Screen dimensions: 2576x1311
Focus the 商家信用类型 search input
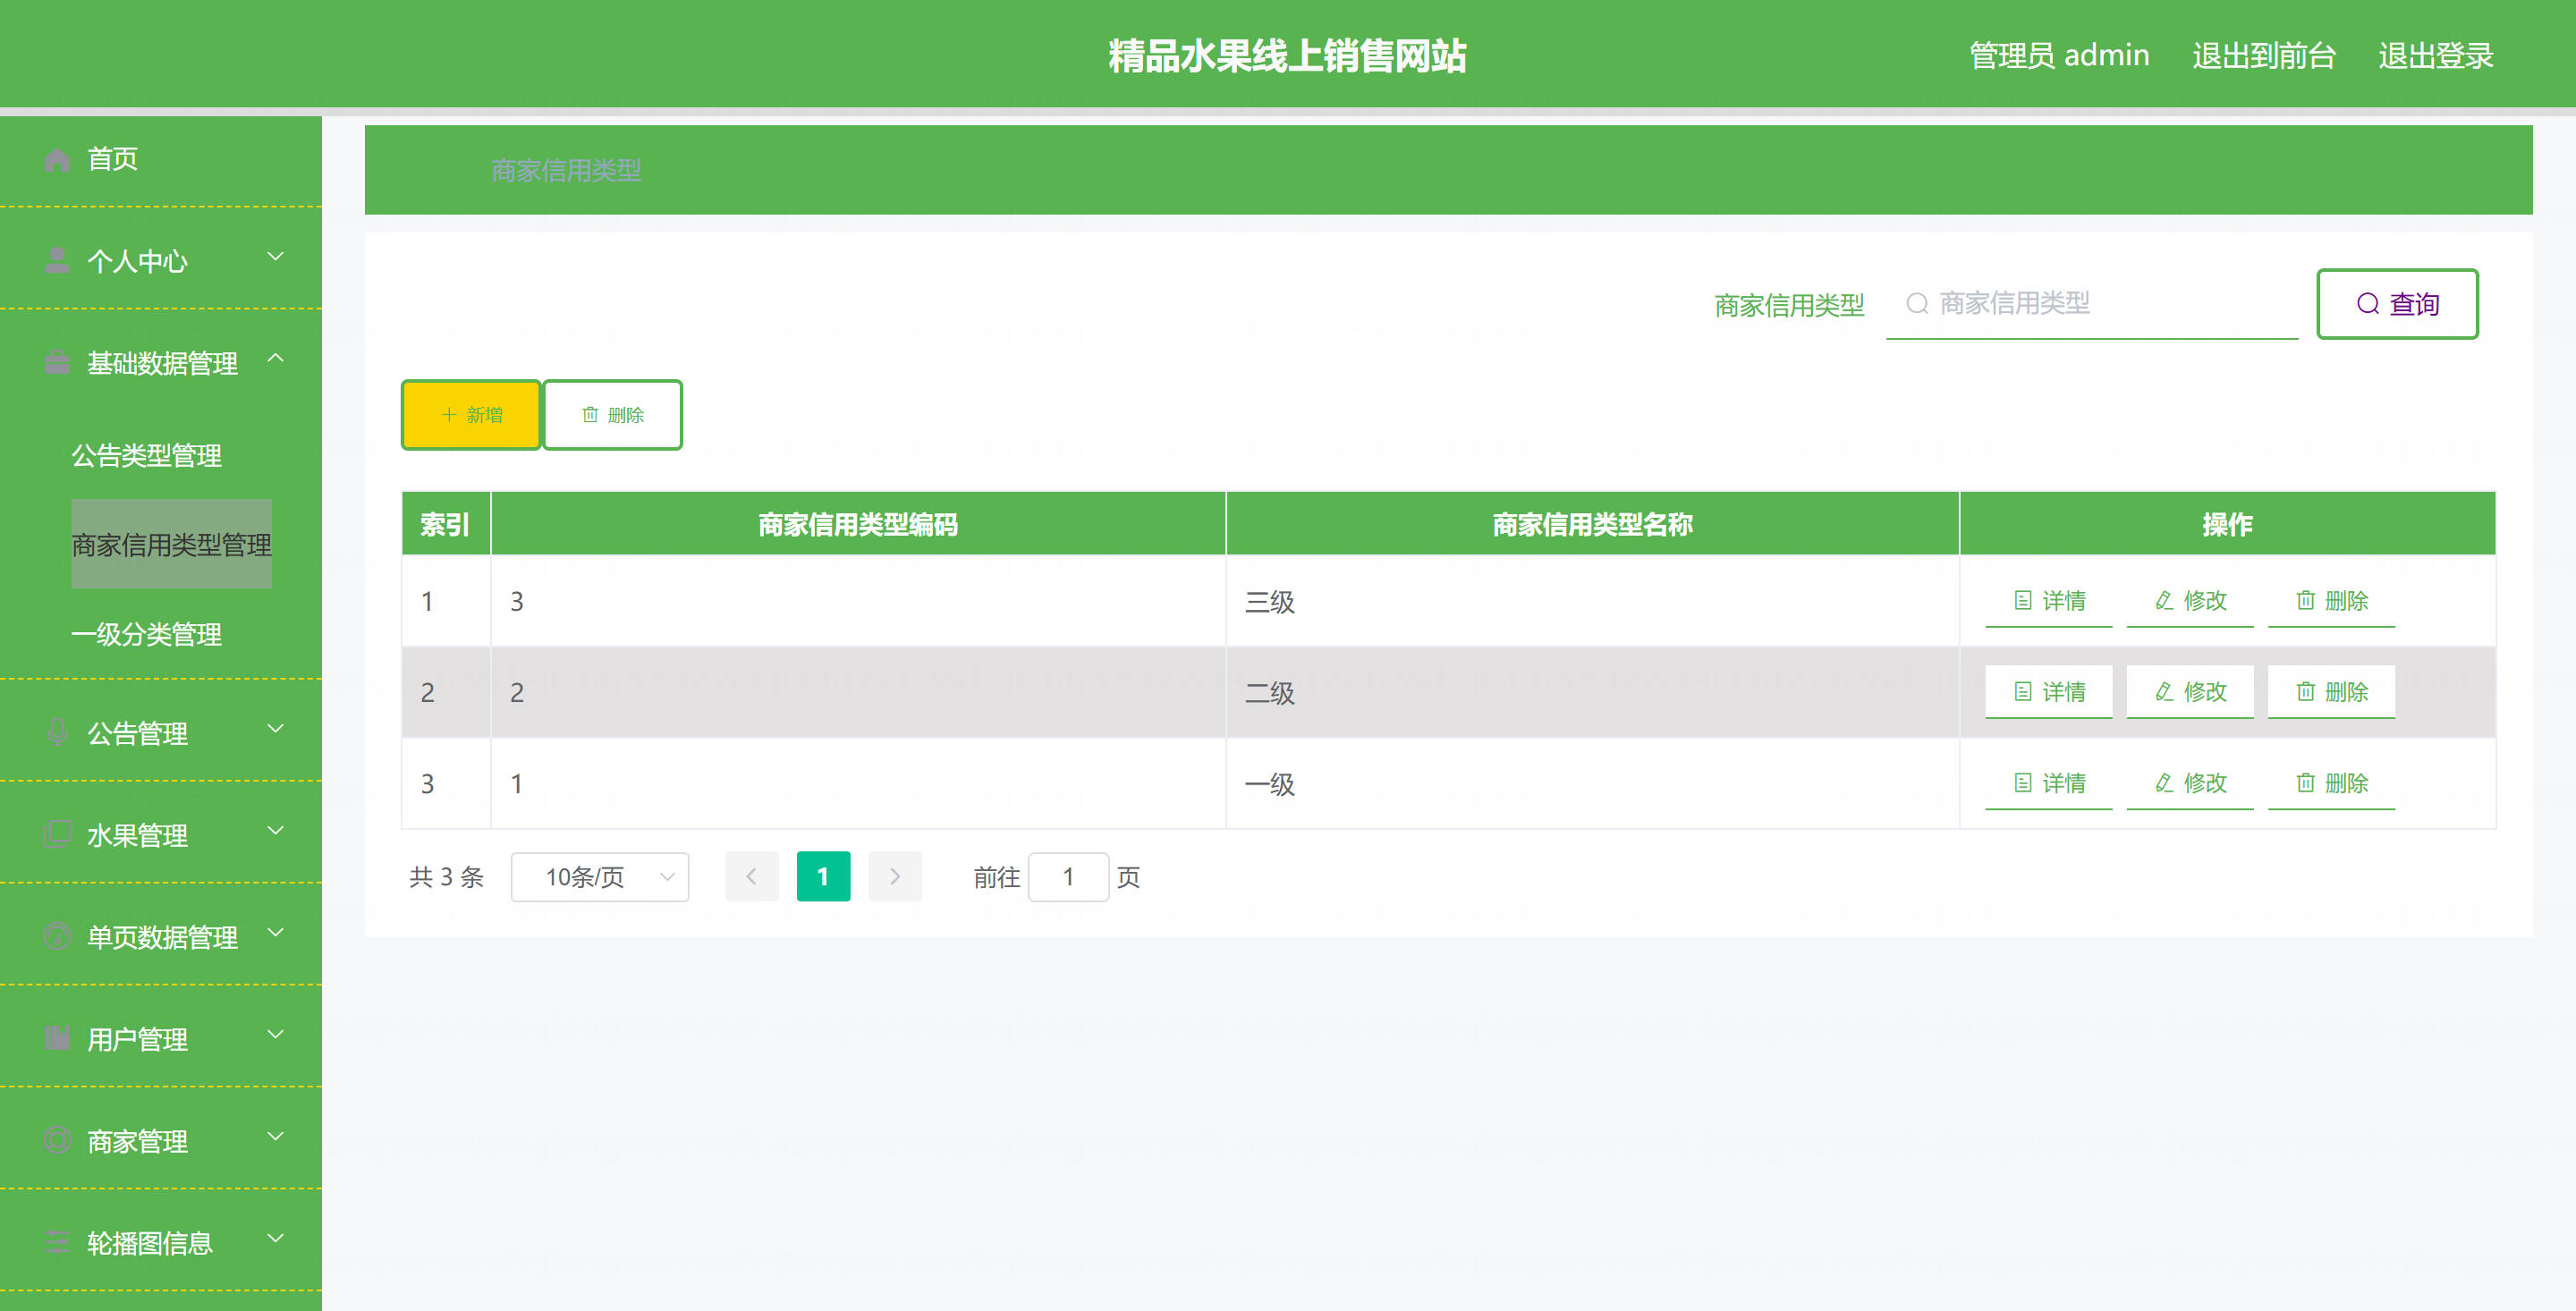coord(2092,304)
